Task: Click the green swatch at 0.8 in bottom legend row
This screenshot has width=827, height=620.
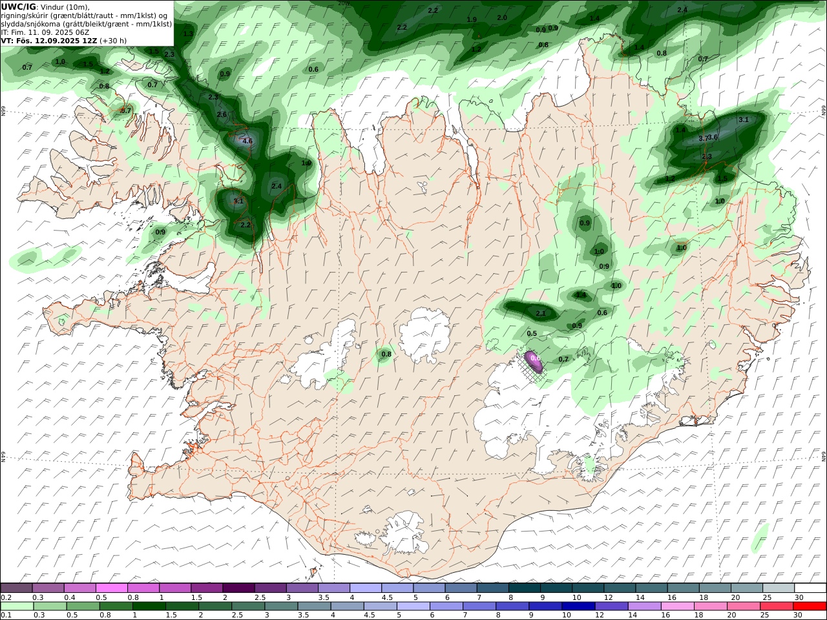Action: 116,606
